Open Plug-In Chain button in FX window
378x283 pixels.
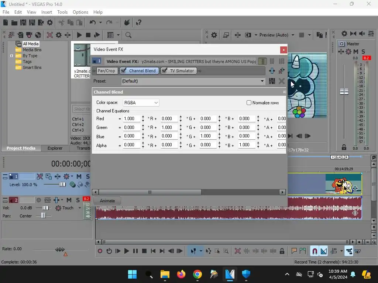272,71
